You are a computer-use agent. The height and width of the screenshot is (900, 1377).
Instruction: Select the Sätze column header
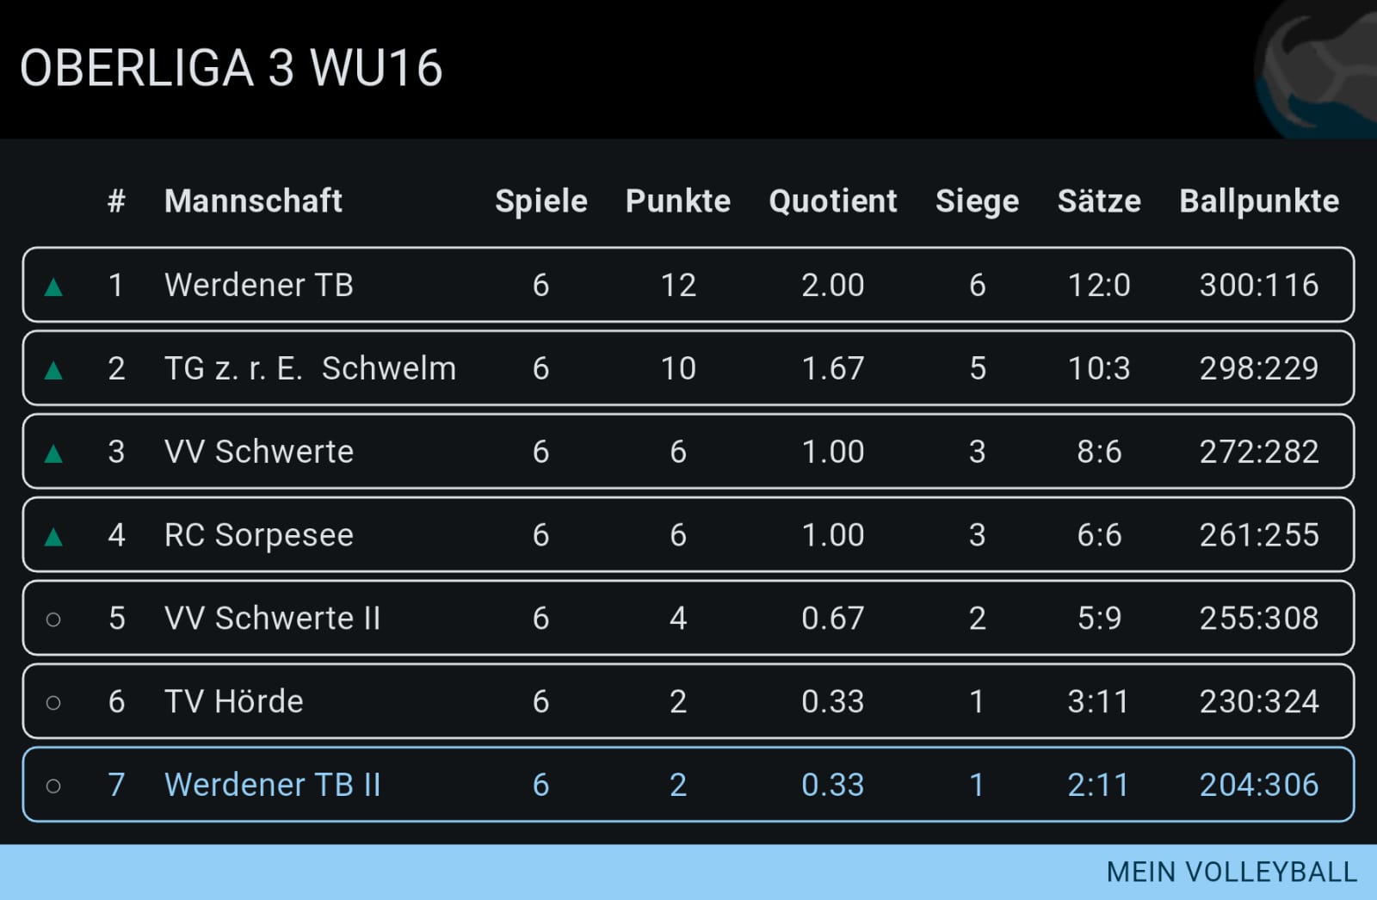1098,200
